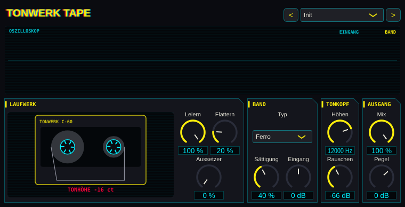This screenshot has height=207, width=405.
Task: Open the Init preset dropdown
Action: (x=342, y=15)
